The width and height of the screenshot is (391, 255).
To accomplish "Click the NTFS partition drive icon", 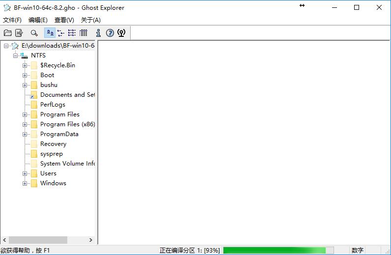I will point(24,56).
